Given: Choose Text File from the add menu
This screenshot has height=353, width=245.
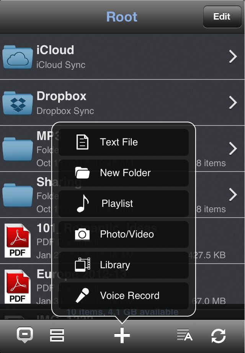Looking at the screenshot, I should [x=124, y=142].
